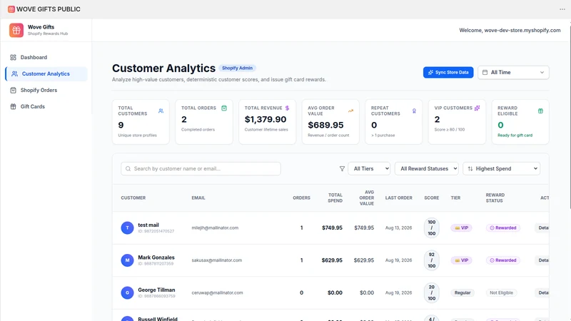Click the Score column header

point(432,198)
